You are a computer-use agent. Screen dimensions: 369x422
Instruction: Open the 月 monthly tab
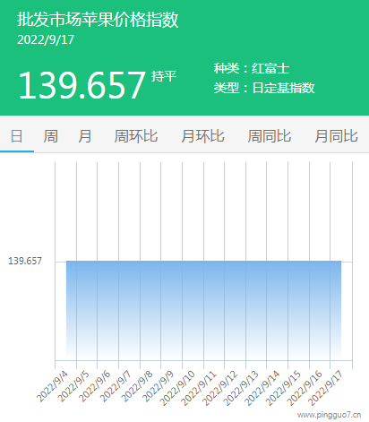point(85,136)
